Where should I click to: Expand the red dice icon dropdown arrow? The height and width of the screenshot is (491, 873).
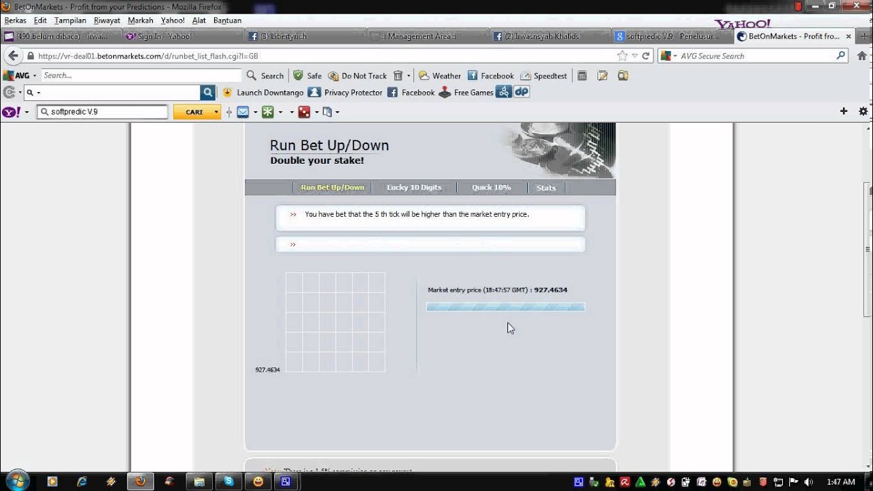point(316,112)
